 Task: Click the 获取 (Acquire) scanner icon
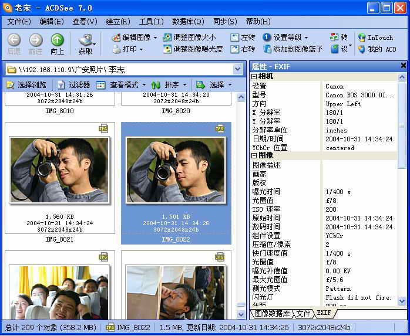(86, 40)
